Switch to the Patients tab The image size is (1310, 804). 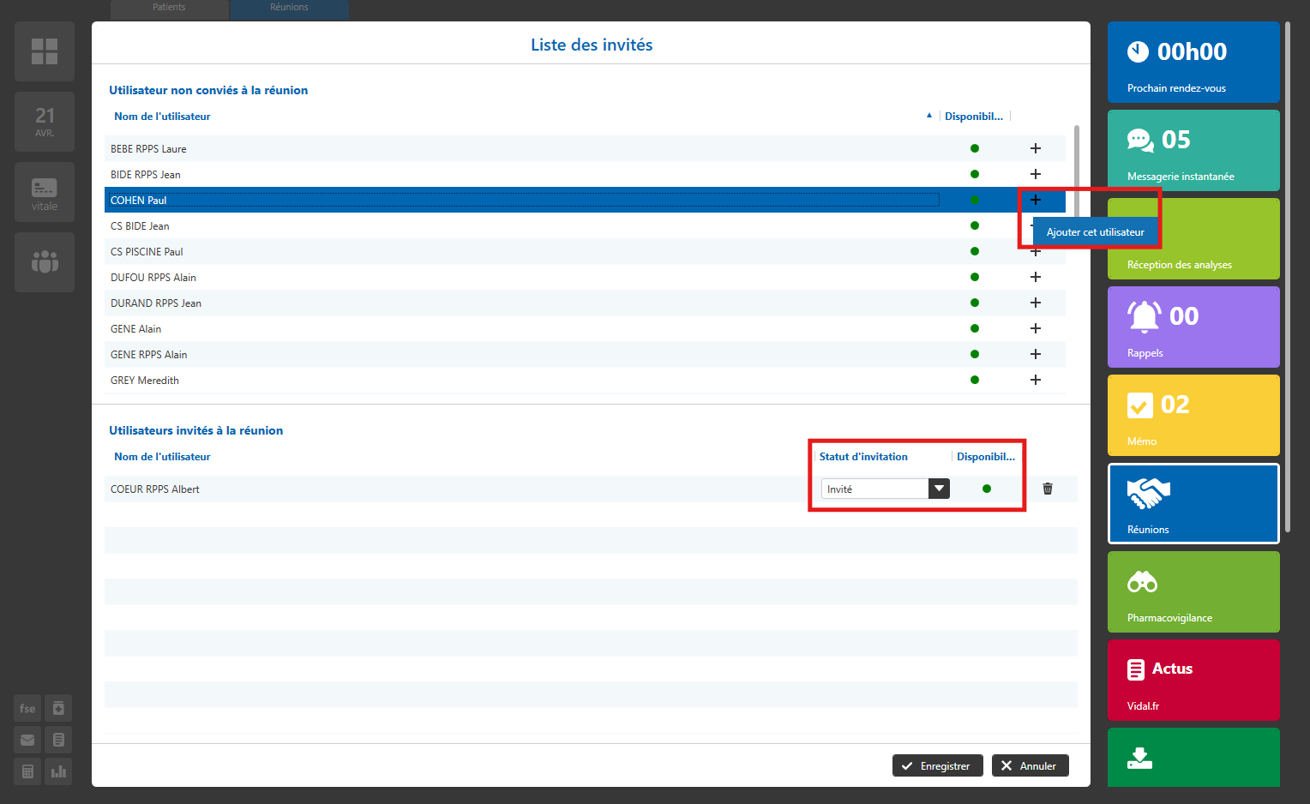[169, 8]
